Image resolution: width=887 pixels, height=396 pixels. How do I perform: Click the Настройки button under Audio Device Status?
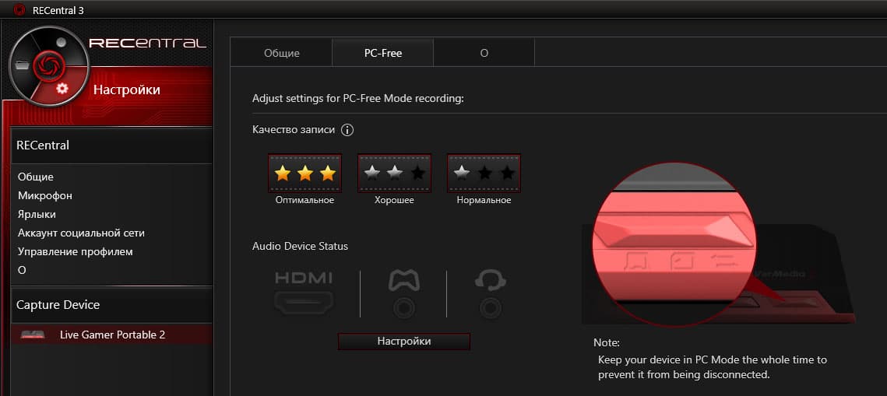click(x=404, y=342)
